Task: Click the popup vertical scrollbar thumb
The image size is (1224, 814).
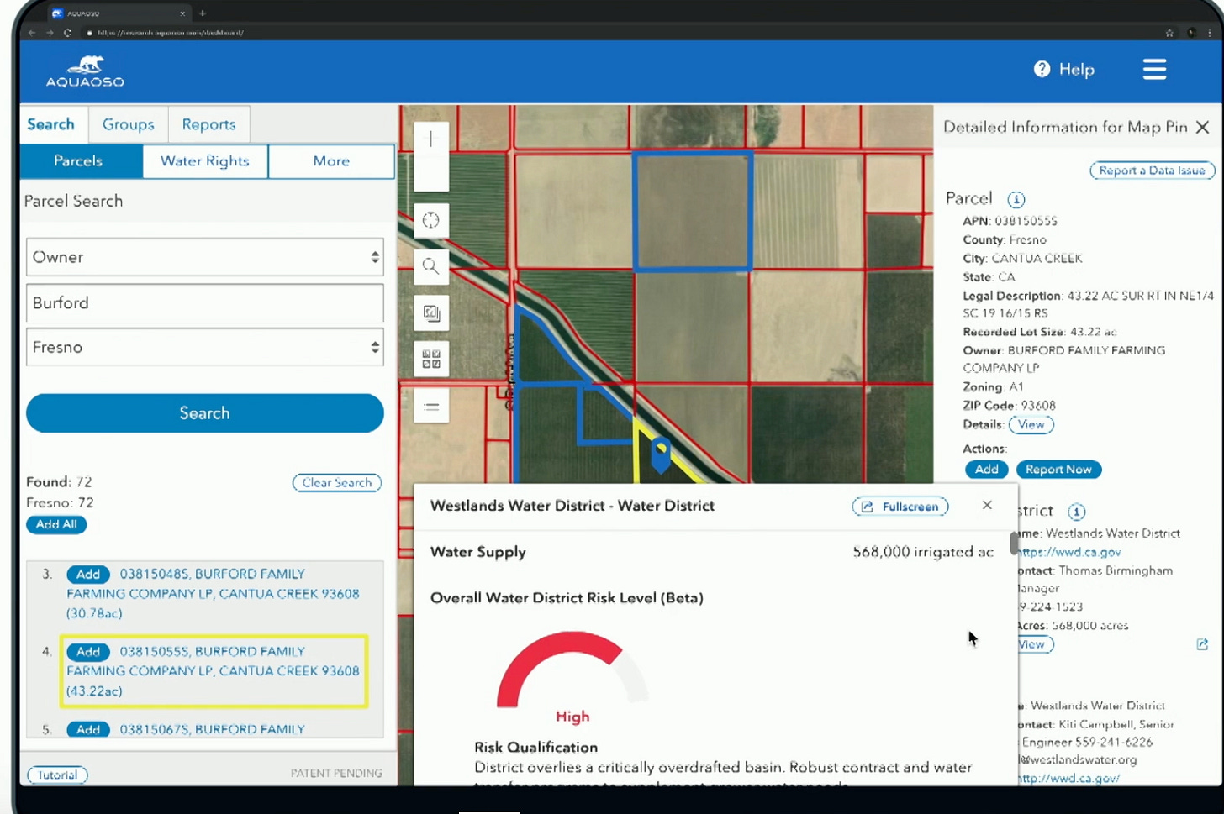Action: [1014, 543]
